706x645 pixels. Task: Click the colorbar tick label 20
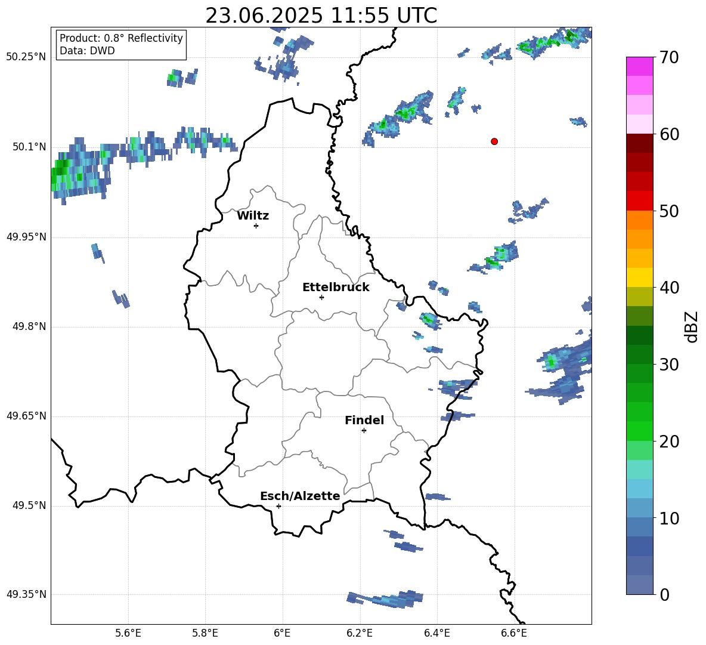click(x=669, y=442)
